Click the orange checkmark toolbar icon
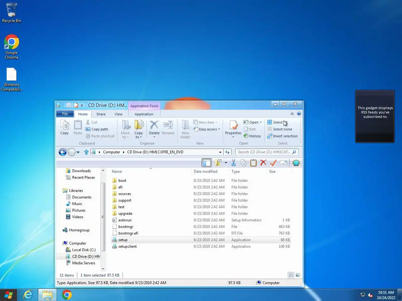 [x=273, y=163]
